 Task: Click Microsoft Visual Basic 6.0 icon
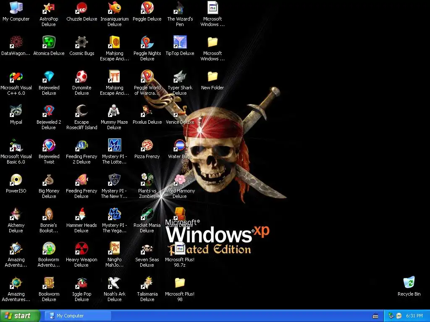(x=16, y=145)
